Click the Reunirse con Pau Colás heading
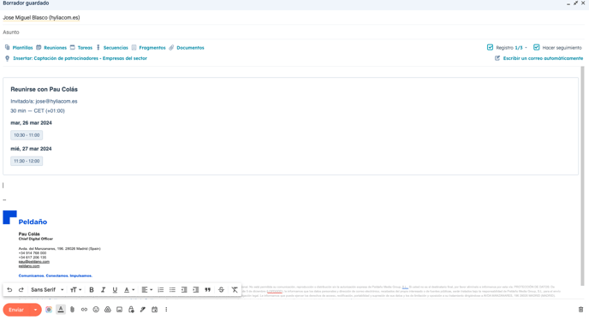 pyautogui.click(x=44, y=89)
